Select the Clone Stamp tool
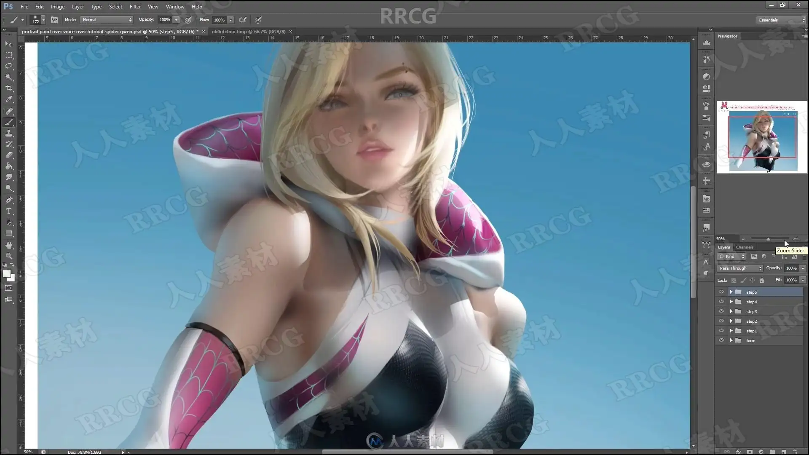Image resolution: width=809 pixels, height=455 pixels. coord(9,133)
